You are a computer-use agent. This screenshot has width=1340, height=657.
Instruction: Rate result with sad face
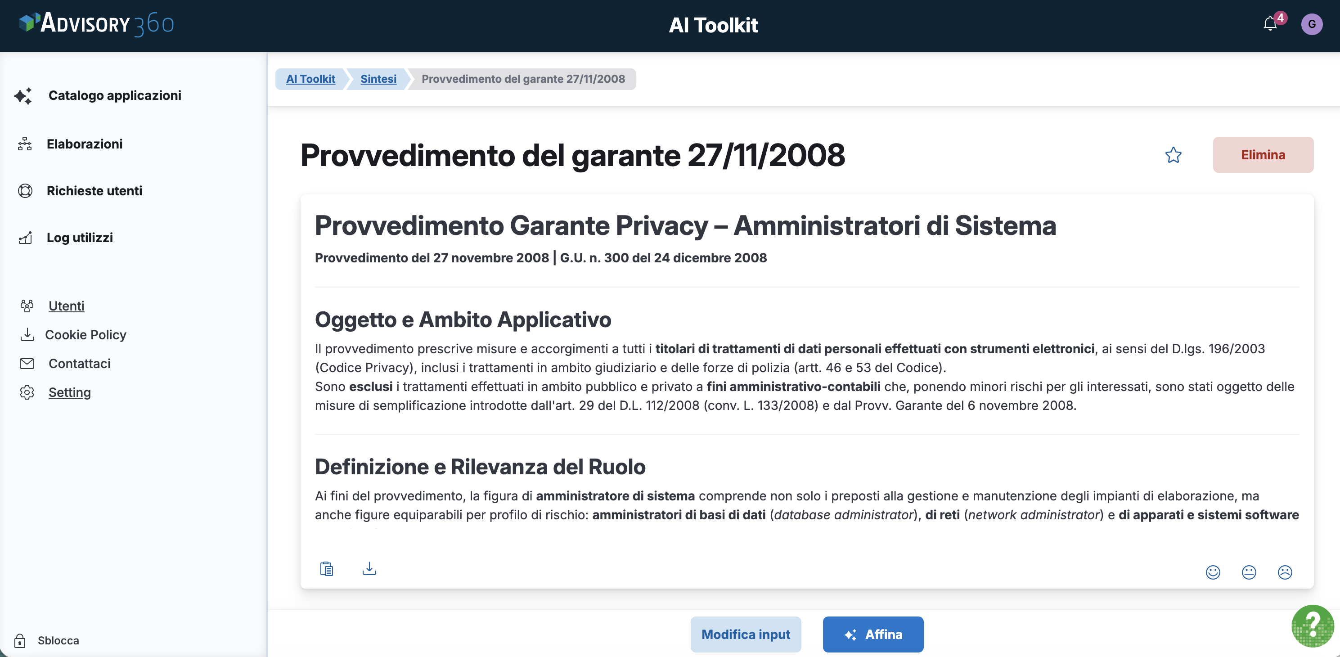click(1285, 572)
